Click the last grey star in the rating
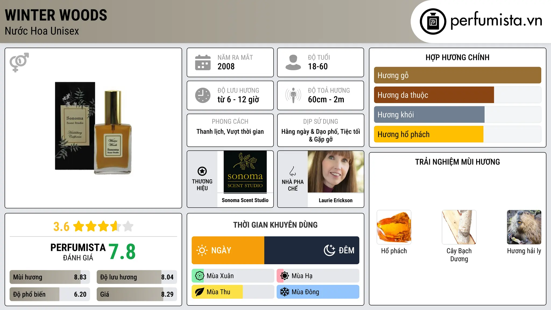Screen dimensions: 551x310 coord(128,226)
